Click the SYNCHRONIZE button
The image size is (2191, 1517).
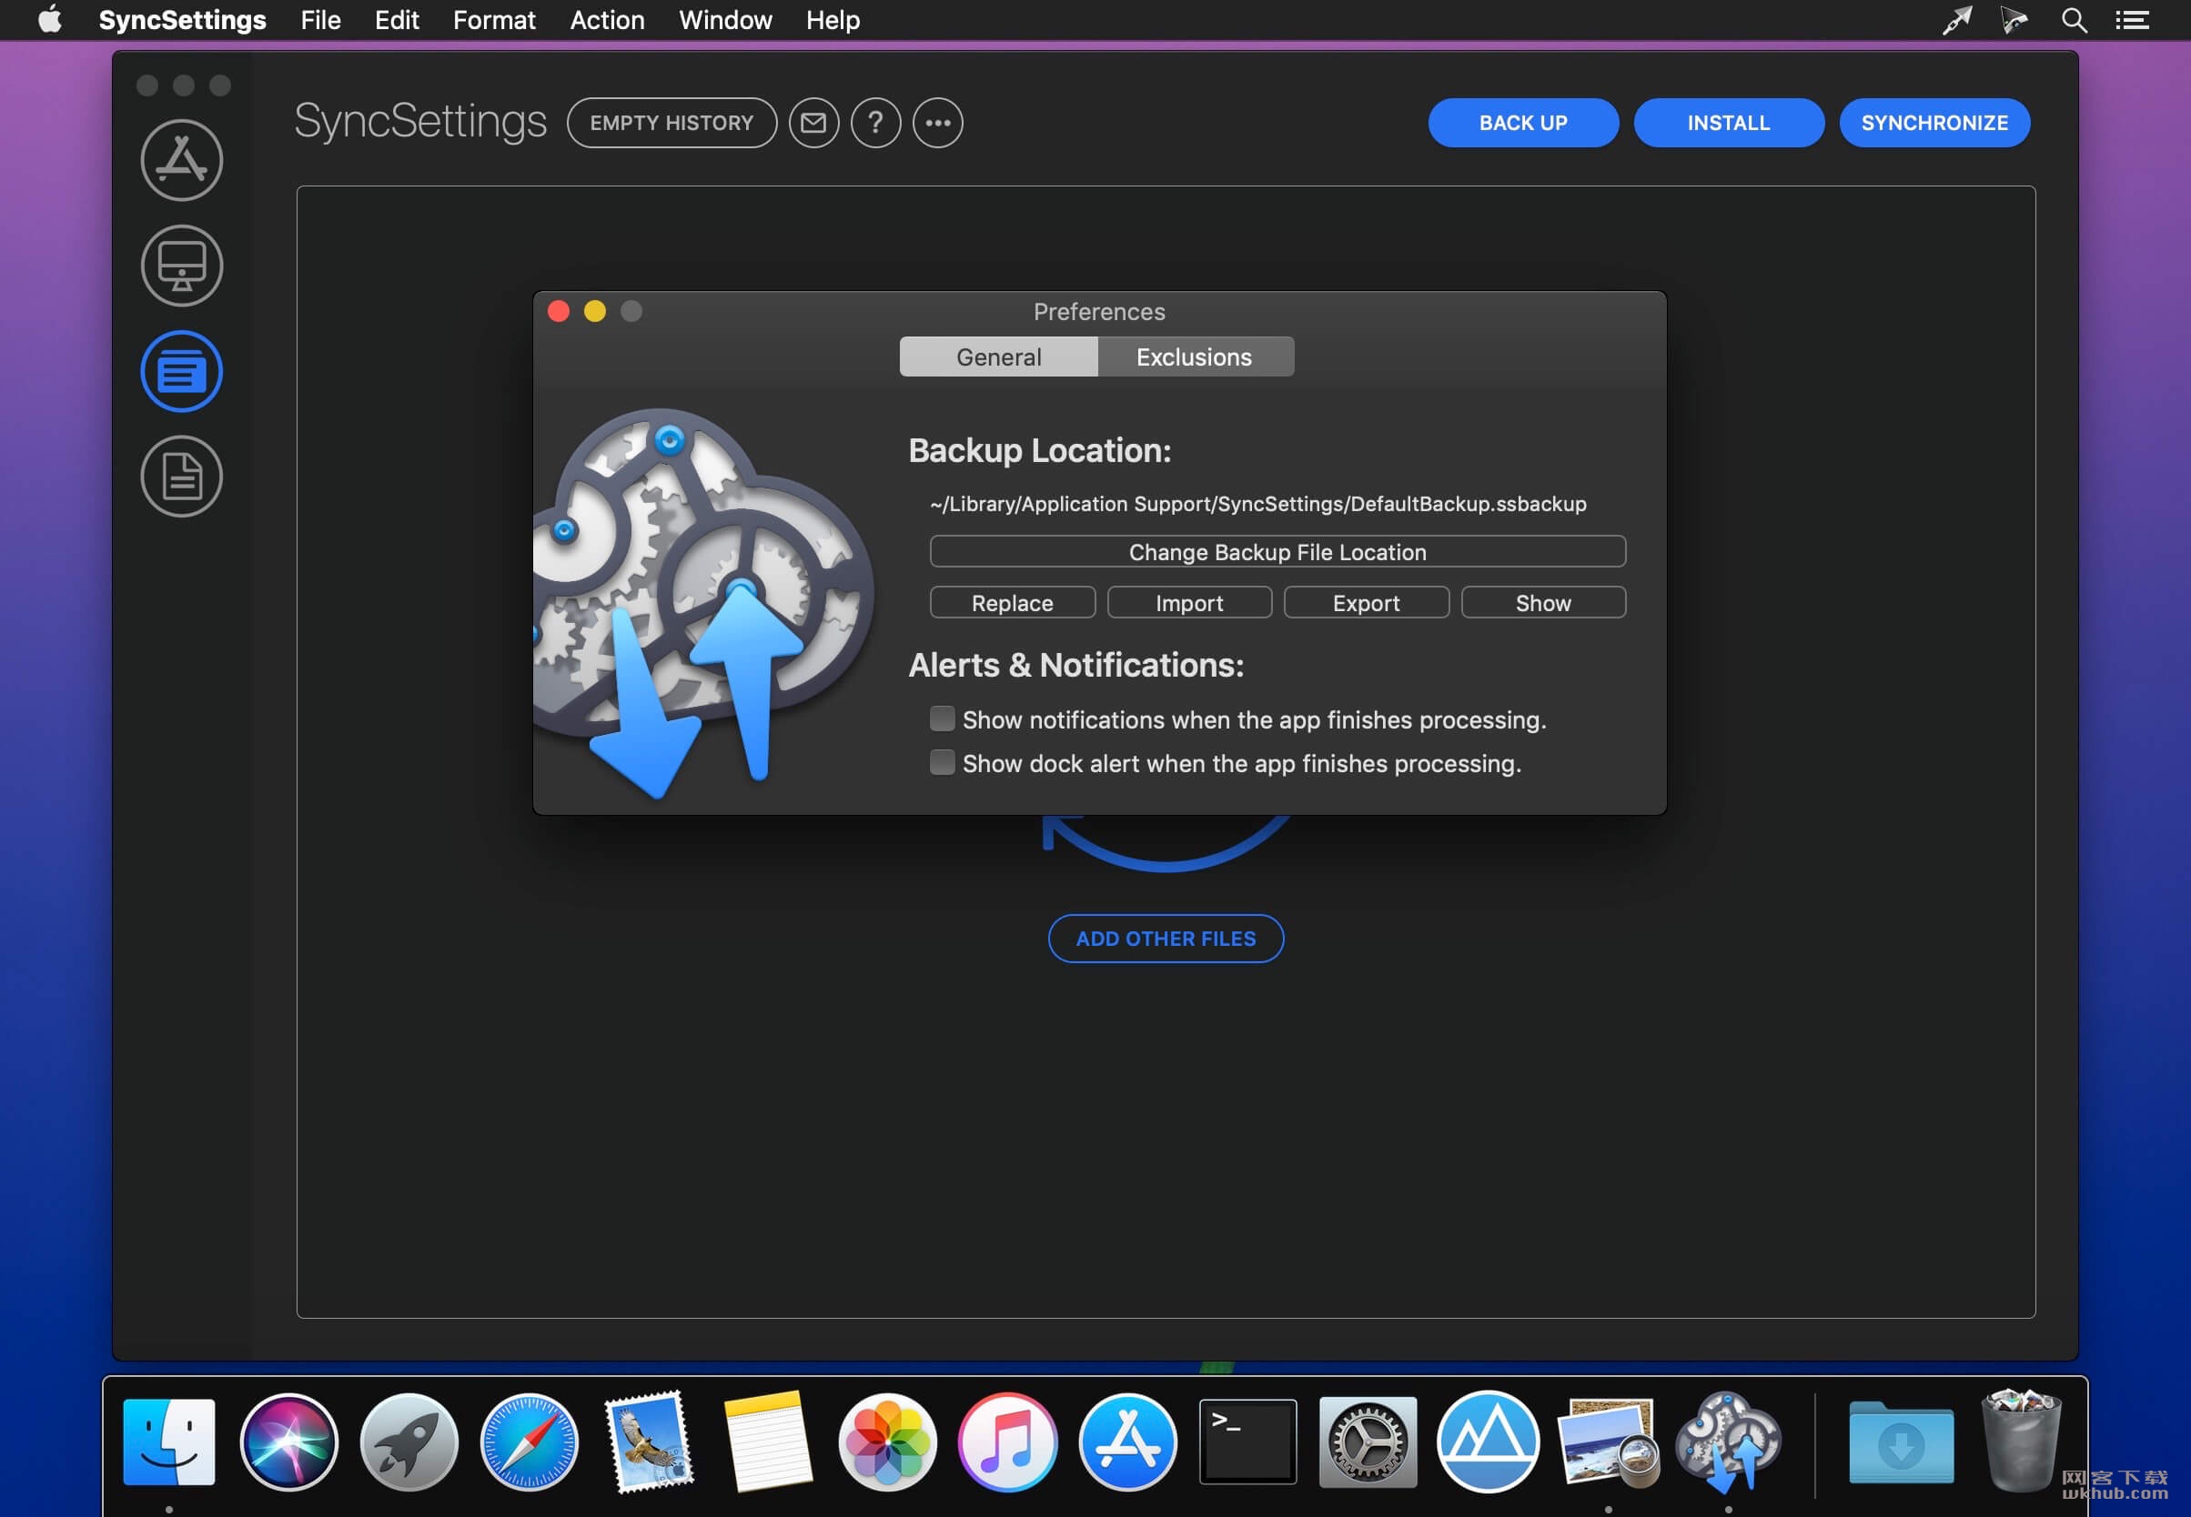click(1934, 123)
